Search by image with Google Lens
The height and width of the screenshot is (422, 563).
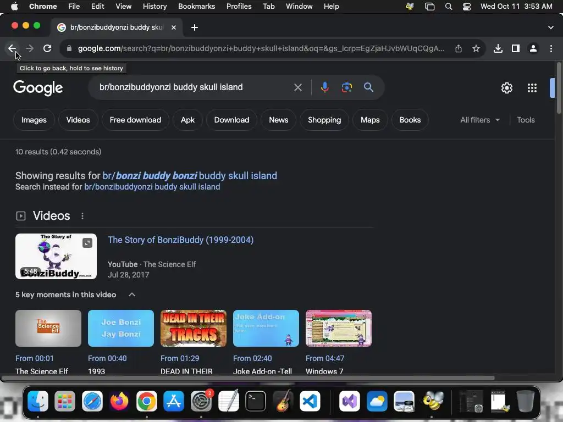pyautogui.click(x=346, y=87)
